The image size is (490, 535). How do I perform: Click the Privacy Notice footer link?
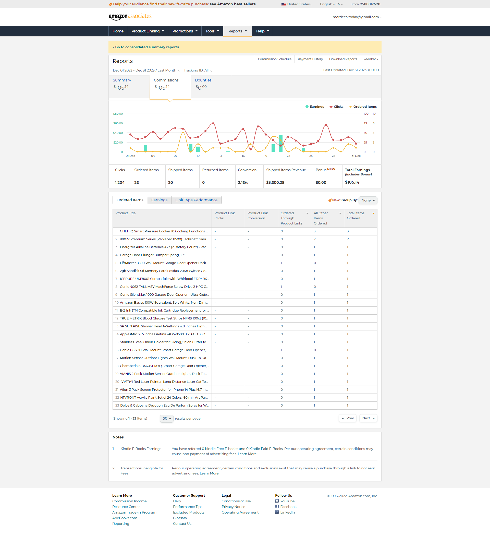pyautogui.click(x=233, y=507)
